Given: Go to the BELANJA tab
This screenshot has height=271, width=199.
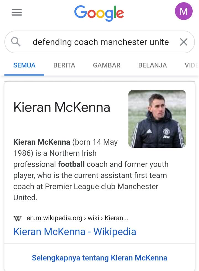Looking at the screenshot, I should [153, 65].
